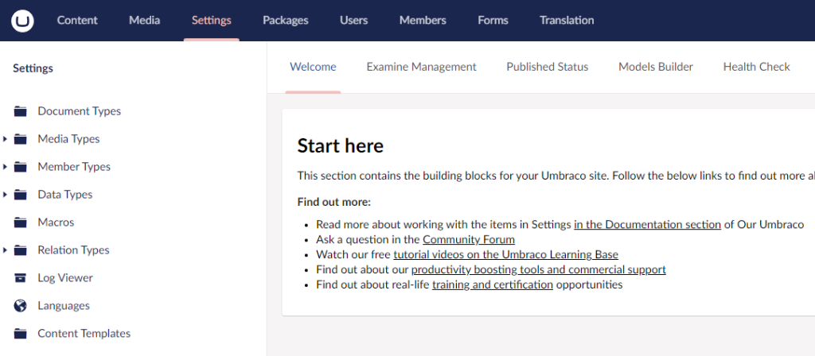Image resolution: width=815 pixels, height=356 pixels.
Task: Expand the Member Types tree arrow
Action: coord(5,167)
